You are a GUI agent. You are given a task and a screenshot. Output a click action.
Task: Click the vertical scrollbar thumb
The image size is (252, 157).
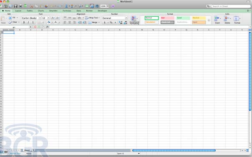click(x=250, y=72)
